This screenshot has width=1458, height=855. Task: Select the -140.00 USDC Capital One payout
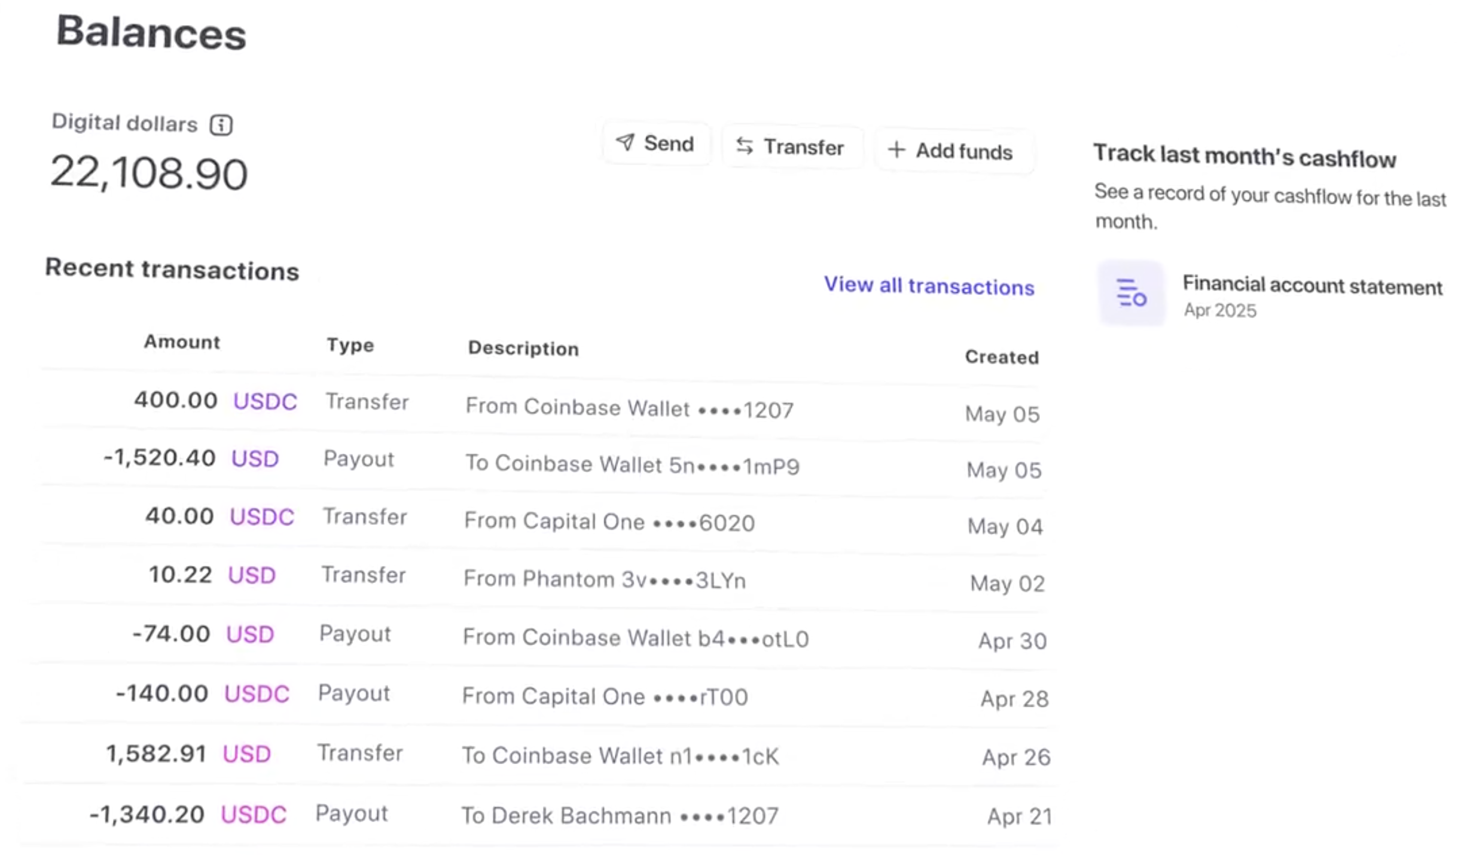pyautogui.click(x=605, y=697)
